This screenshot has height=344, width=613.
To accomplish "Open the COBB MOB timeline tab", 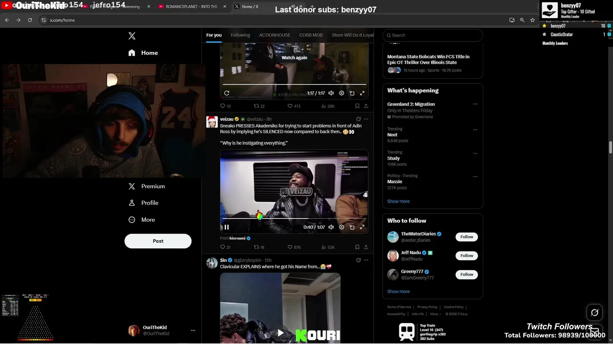I will pyautogui.click(x=311, y=35).
